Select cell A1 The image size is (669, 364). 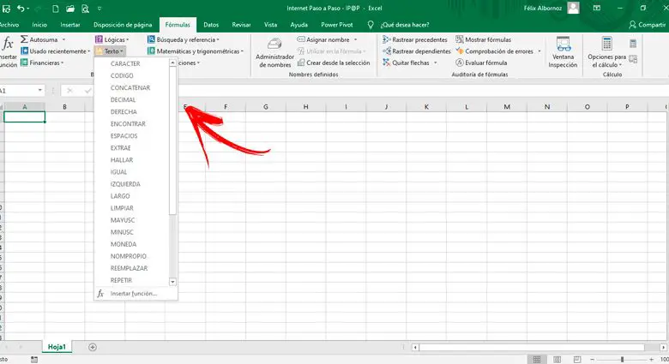click(24, 116)
